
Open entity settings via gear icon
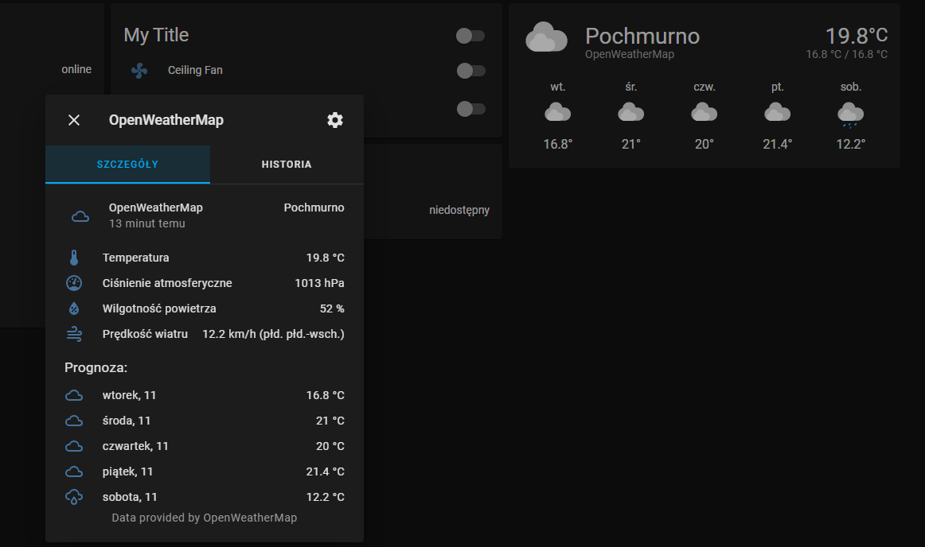coord(335,120)
